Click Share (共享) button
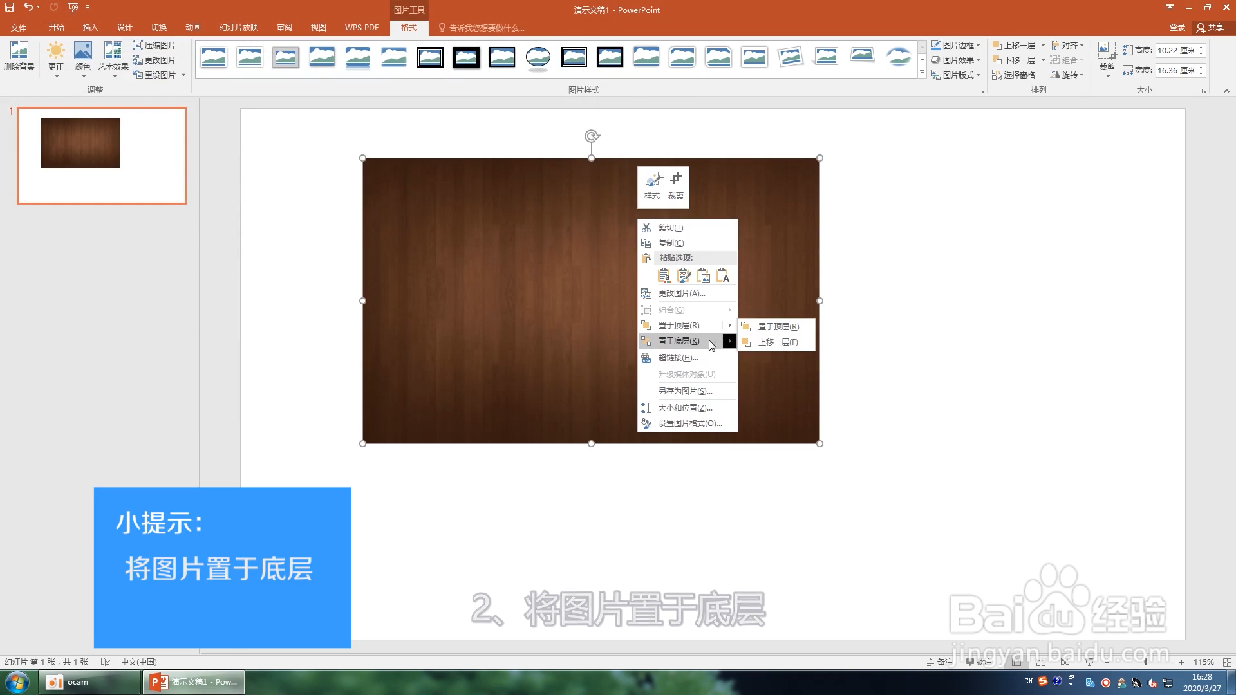 click(1210, 28)
